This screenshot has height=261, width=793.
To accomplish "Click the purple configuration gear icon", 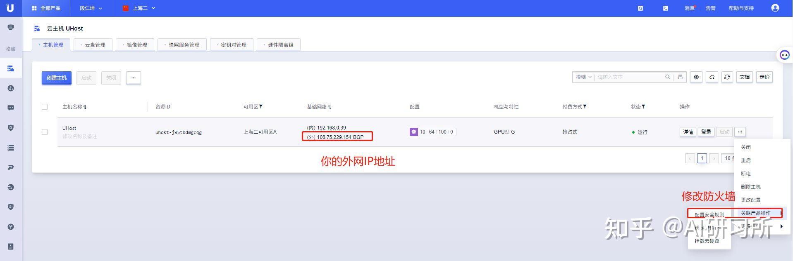I will [413, 132].
